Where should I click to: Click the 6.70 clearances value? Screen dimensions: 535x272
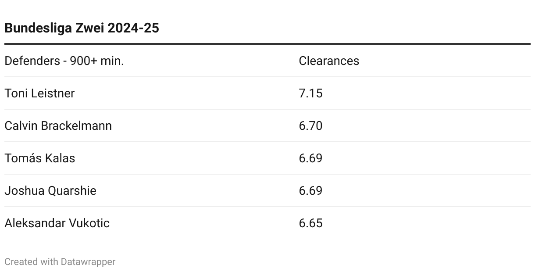click(310, 125)
